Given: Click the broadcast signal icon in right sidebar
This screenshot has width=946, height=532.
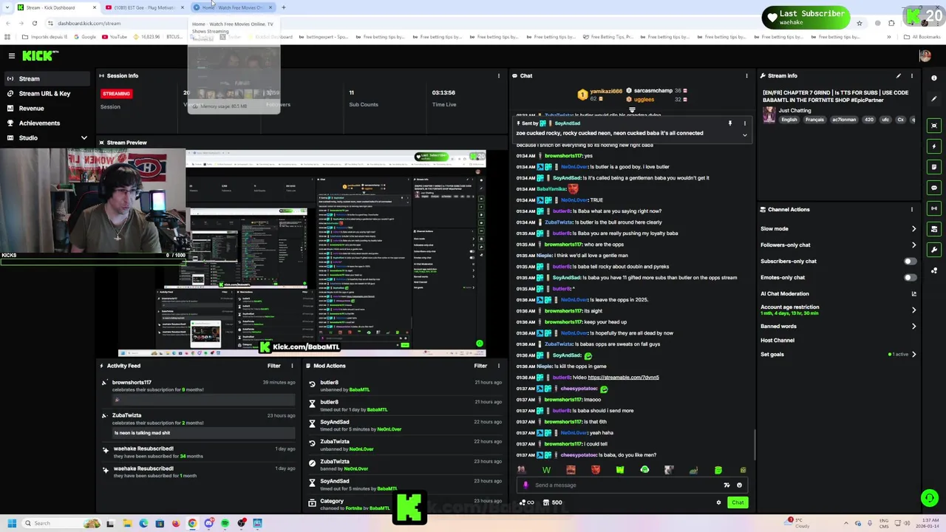Looking at the screenshot, I should [x=934, y=208].
